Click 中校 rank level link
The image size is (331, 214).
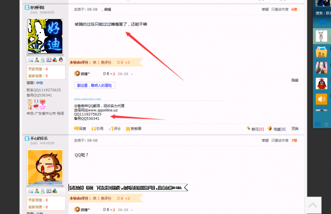[40, 83]
